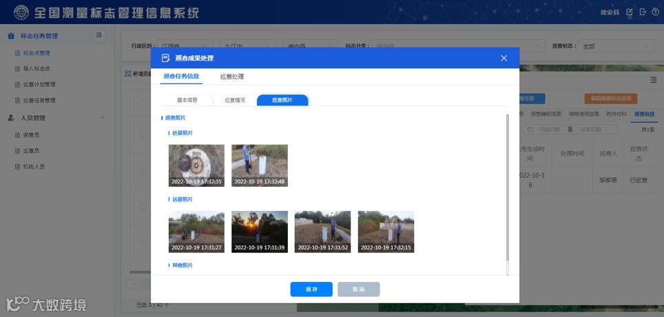Open the 附件材料 tab in the right panel
664x317 pixels.
pos(616,114)
